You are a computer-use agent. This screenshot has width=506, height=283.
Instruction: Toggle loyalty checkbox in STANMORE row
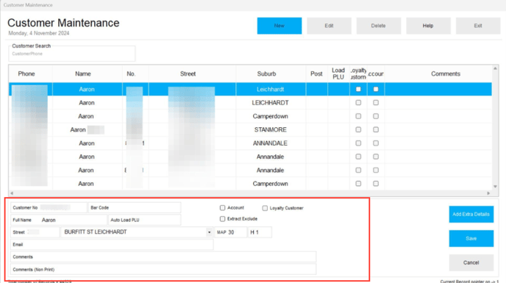point(358,129)
